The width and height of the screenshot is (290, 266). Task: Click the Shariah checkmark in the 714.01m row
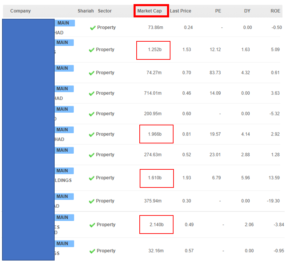click(x=92, y=94)
